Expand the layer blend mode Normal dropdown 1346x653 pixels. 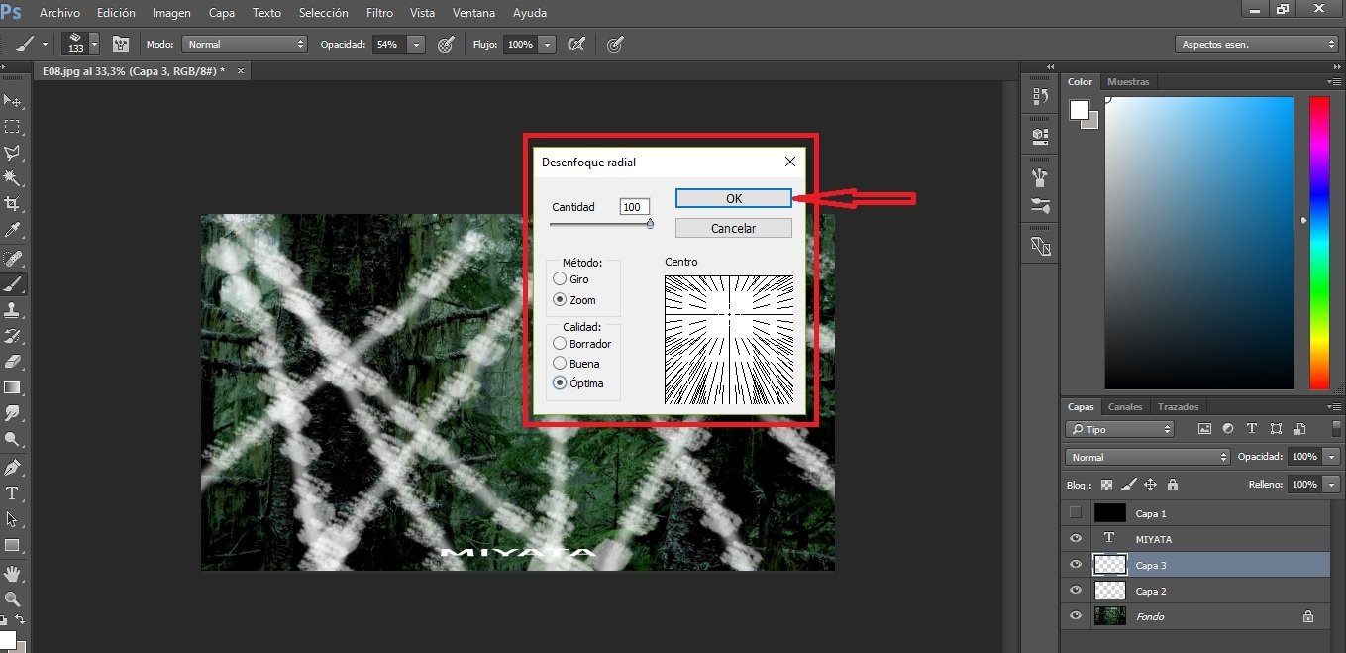(x=1148, y=457)
